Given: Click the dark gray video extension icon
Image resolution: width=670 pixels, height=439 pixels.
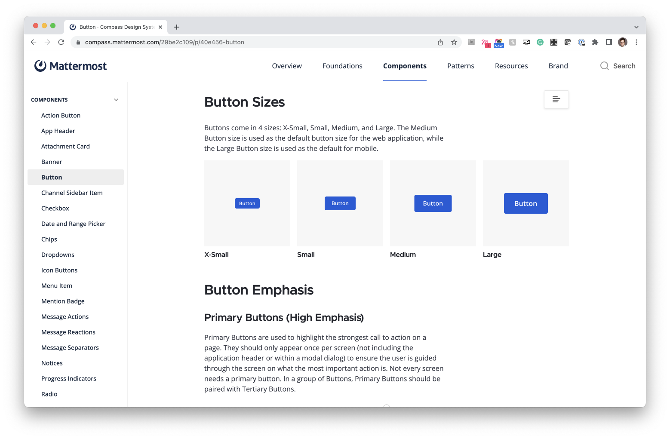Looking at the screenshot, I should pos(568,42).
